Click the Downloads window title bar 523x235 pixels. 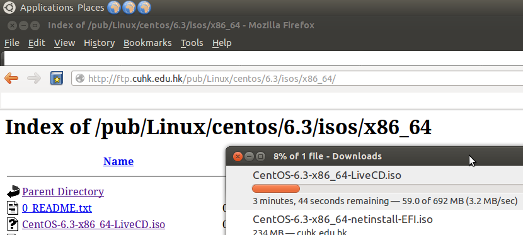374,156
